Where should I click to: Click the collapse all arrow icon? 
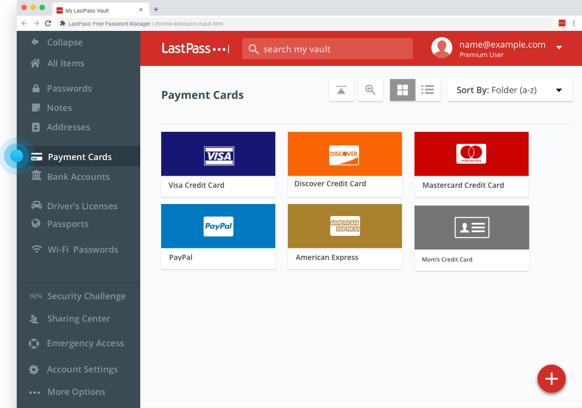[341, 90]
